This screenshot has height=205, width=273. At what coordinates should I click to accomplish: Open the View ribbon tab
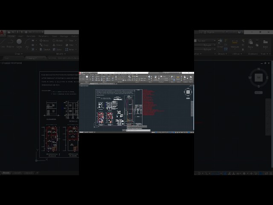click(55, 36)
